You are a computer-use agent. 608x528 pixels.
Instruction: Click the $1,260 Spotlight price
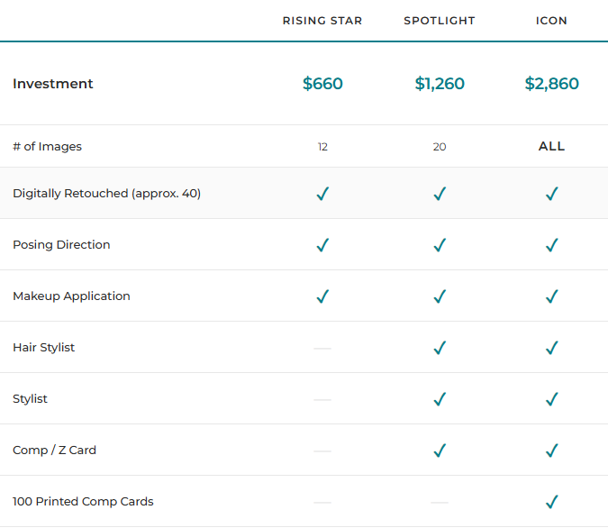(440, 84)
